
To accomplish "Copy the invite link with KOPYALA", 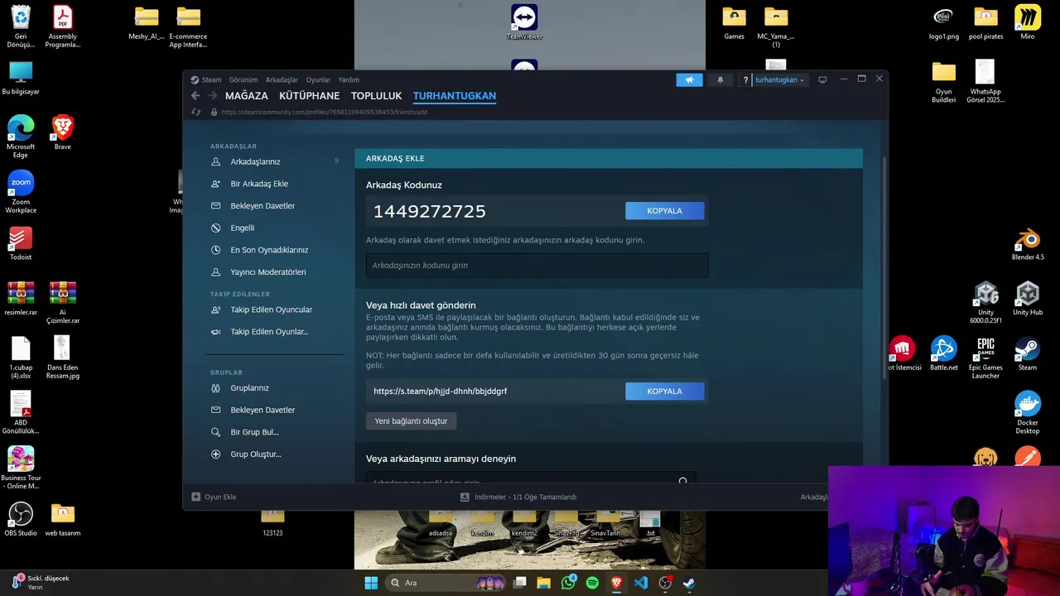I will coord(665,391).
